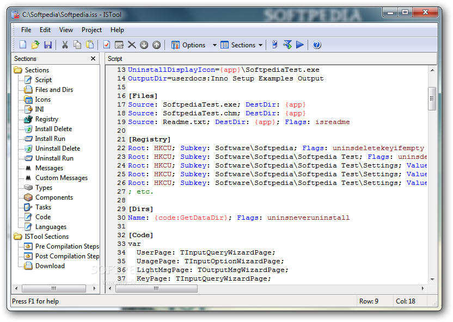Click the New item checkmark page icon
The height and width of the screenshot is (322, 453).
(107, 45)
